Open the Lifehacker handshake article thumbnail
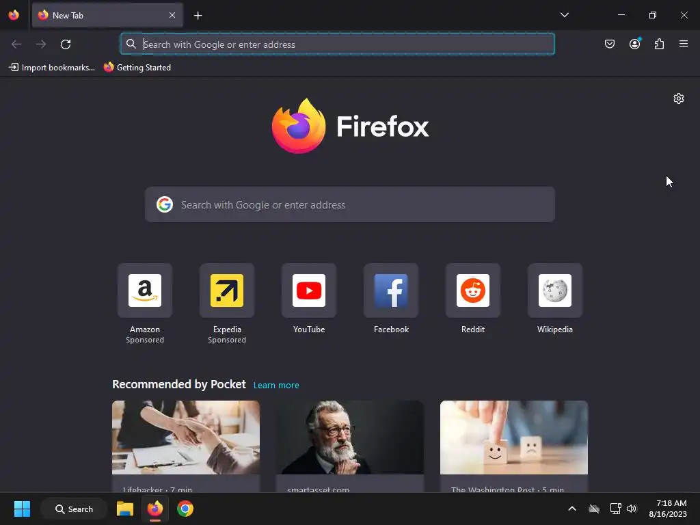The image size is (700, 525). pyautogui.click(x=186, y=437)
